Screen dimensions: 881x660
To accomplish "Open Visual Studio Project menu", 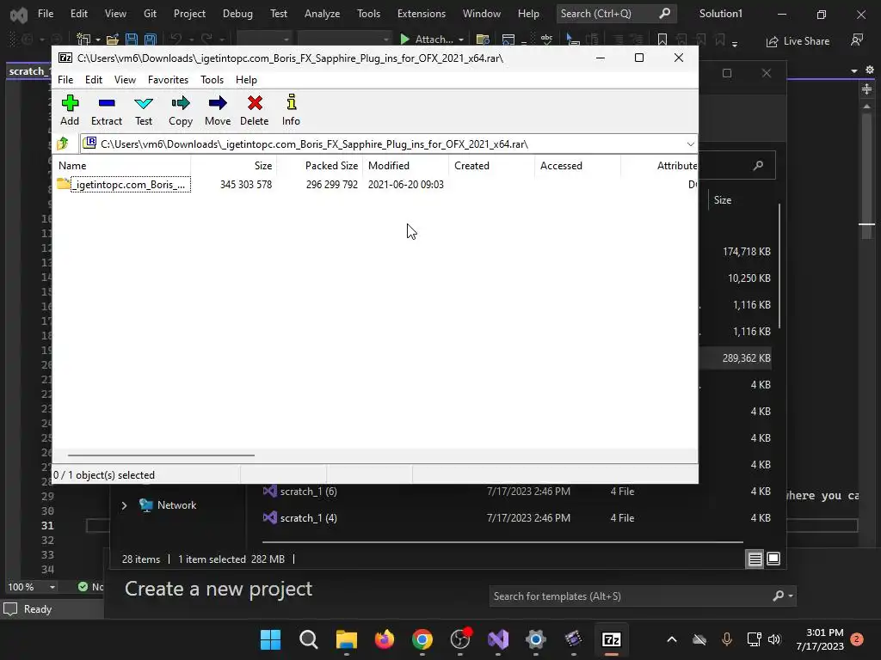I will tap(189, 14).
